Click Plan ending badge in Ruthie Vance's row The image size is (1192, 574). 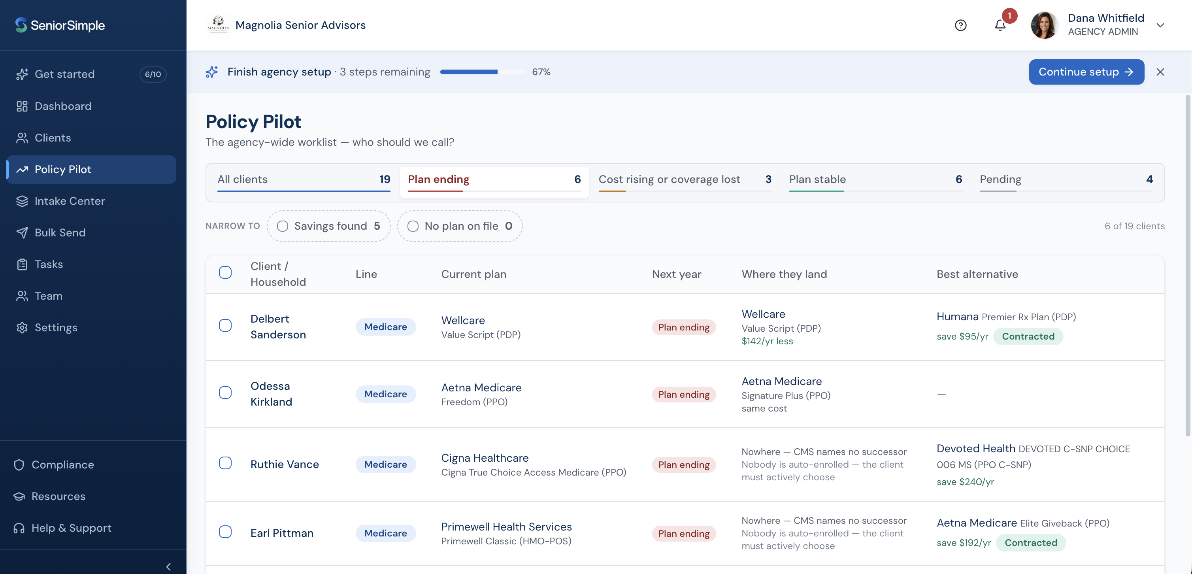684,465
